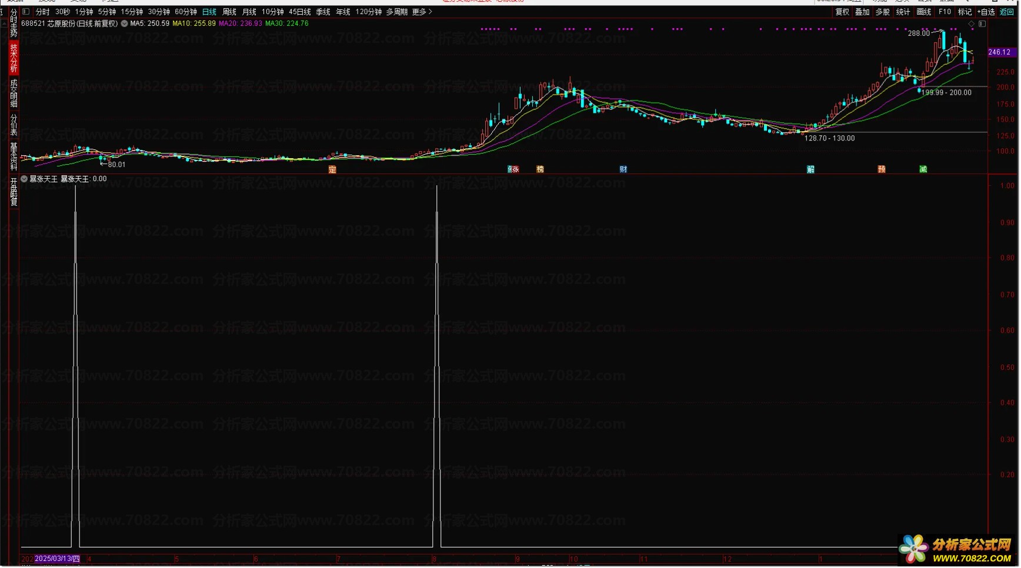
Task: Switch to 分时 timeframe
Action: tap(42, 12)
